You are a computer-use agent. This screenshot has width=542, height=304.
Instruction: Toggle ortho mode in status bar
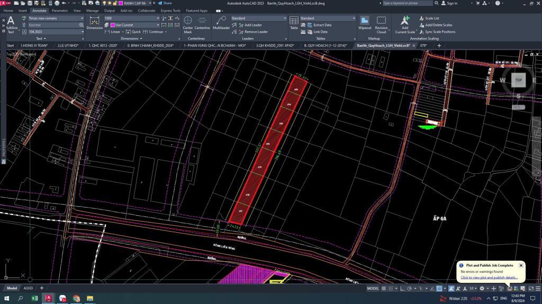click(403, 288)
